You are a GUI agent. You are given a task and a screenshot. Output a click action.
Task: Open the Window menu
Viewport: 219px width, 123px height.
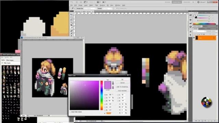[118, 5]
